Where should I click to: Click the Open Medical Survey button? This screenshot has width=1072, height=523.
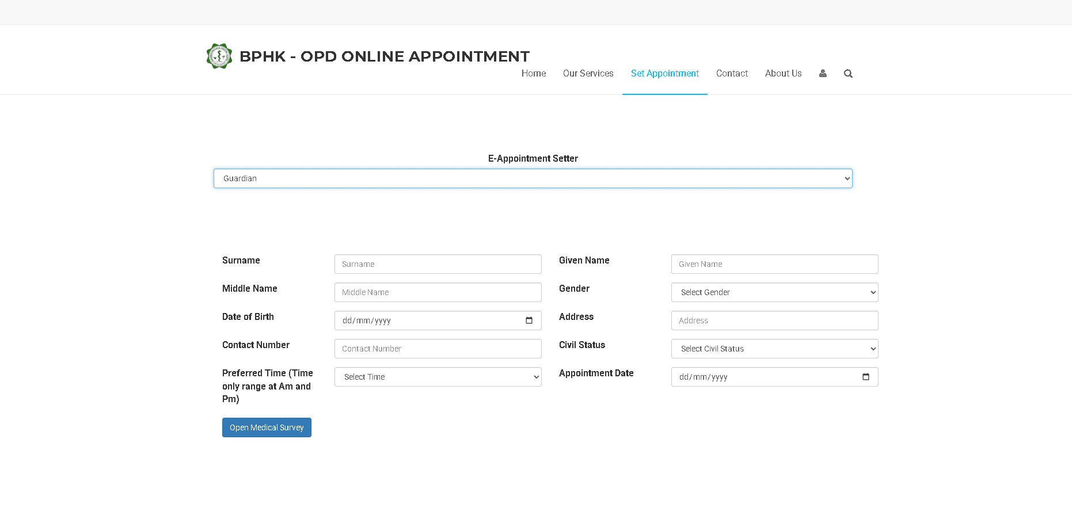coord(267,427)
